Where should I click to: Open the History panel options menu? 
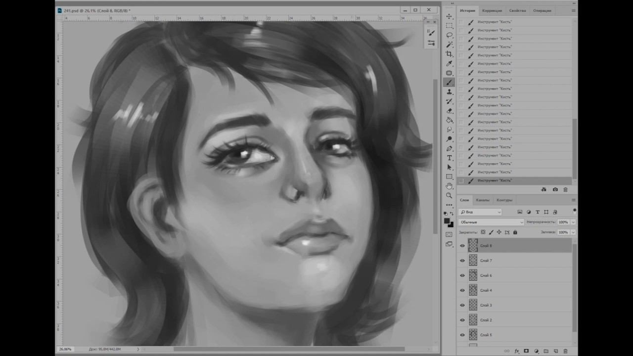574,10
